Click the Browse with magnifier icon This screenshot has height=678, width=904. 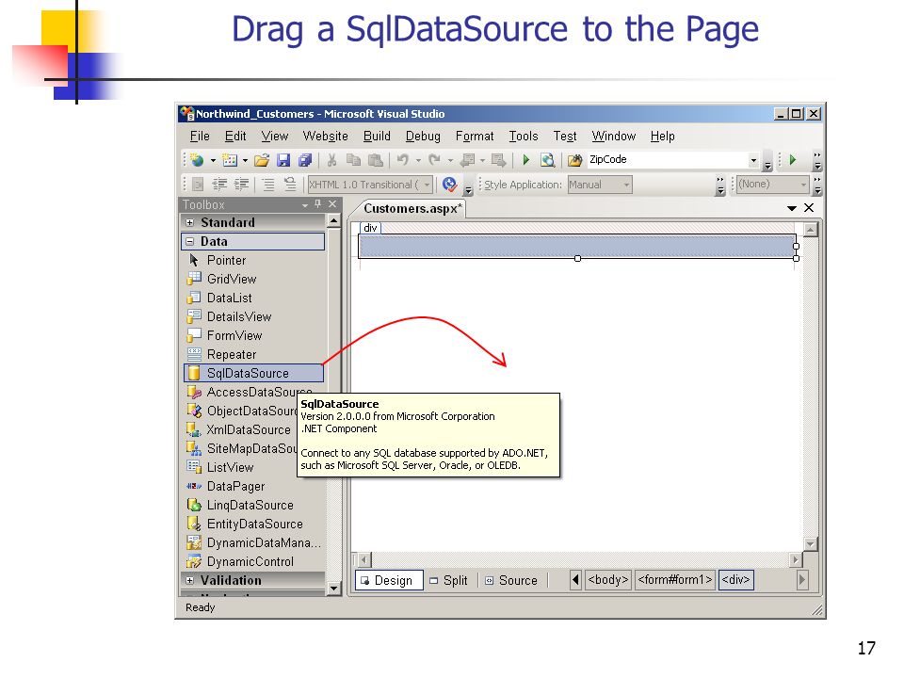tap(547, 160)
